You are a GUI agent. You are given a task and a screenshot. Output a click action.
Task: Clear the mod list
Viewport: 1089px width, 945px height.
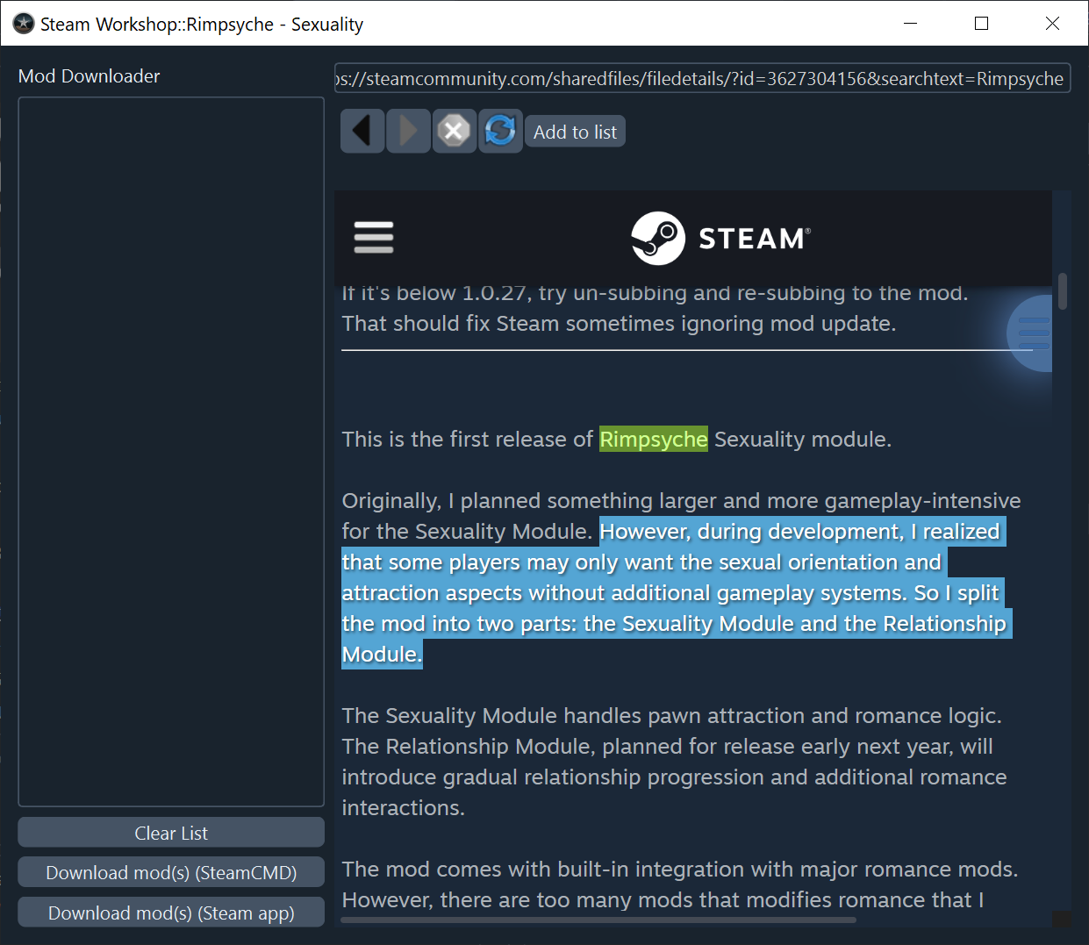click(x=171, y=833)
